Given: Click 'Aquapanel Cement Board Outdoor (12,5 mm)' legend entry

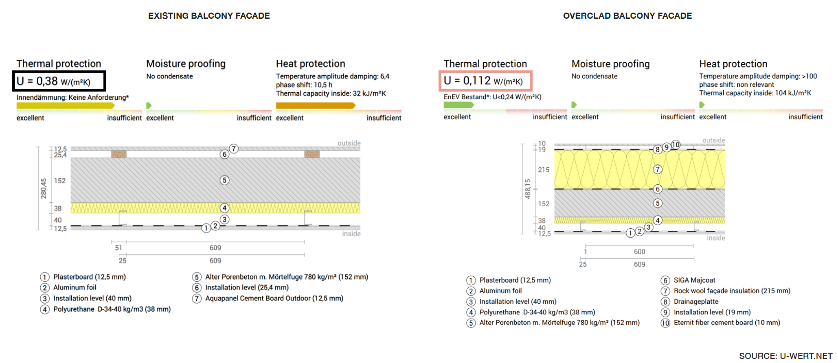Looking at the screenshot, I should 274,298.
